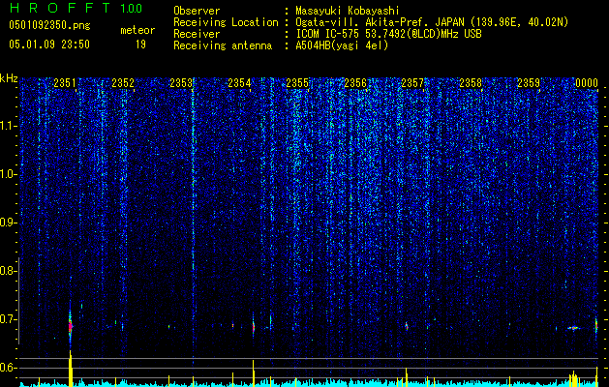Viewport: 609px width, 387px height.
Task: Click the meteor count value 19
Action: pos(140,45)
